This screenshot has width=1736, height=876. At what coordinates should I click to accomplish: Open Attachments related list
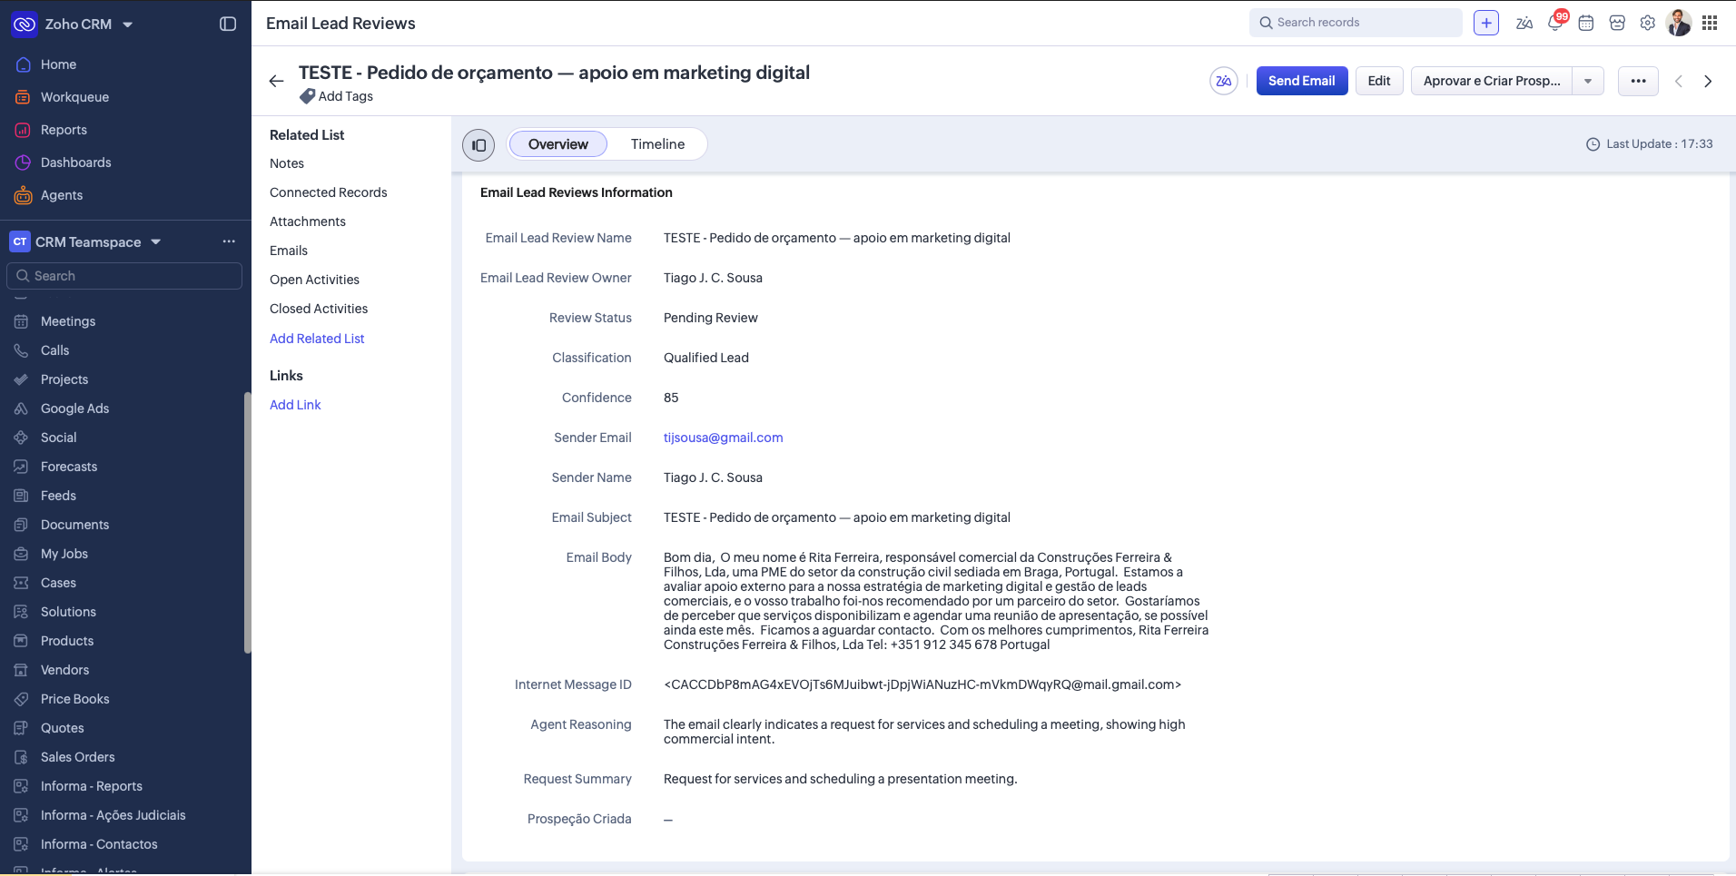(x=307, y=221)
